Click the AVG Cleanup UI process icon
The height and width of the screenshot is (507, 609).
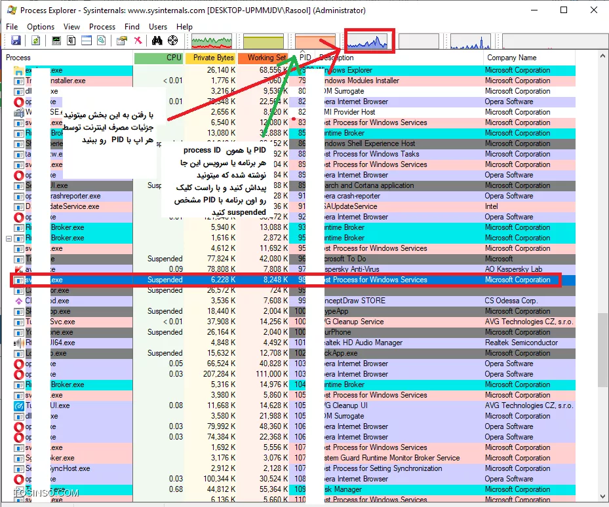[18, 405]
